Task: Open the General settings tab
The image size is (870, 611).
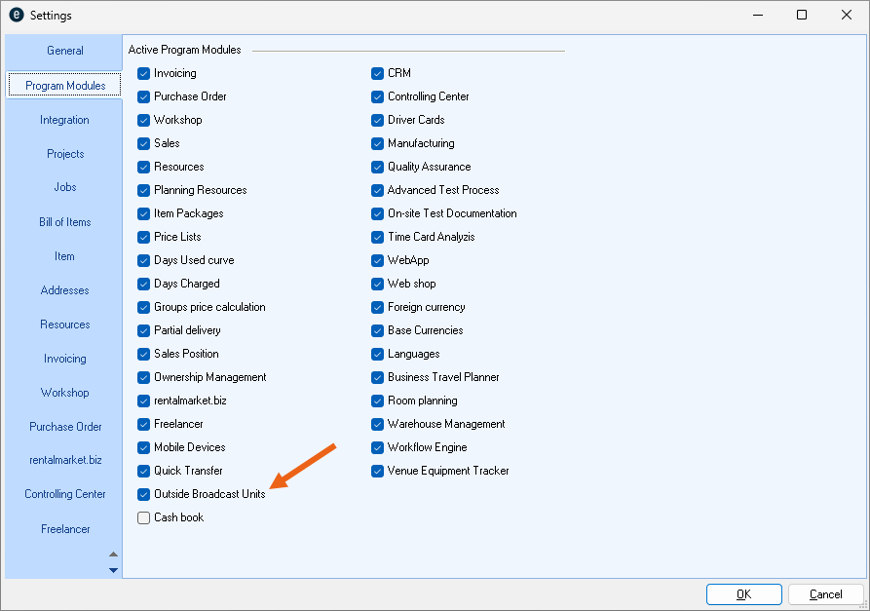Action: [x=65, y=51]
